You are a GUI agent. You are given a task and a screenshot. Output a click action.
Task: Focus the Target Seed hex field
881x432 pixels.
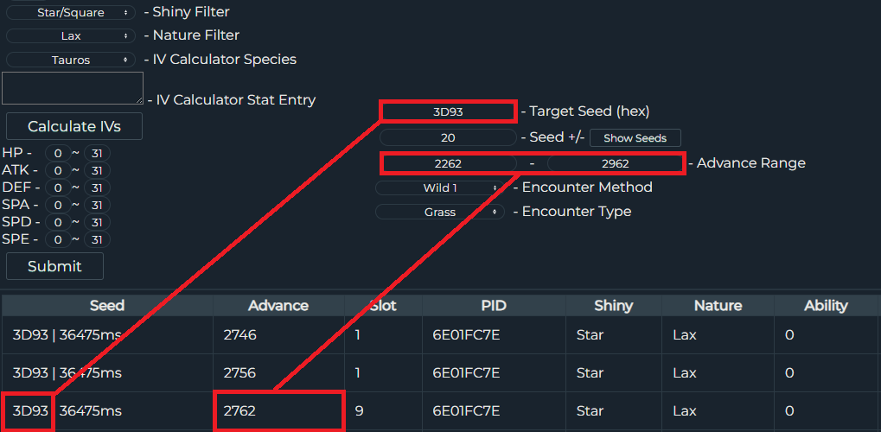click(448, 111)
